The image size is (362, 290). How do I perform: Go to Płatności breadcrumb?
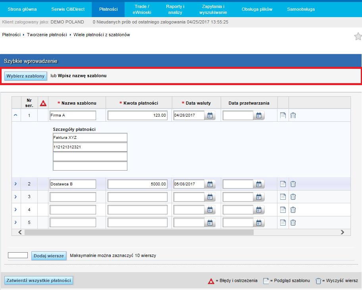(11, 35)
